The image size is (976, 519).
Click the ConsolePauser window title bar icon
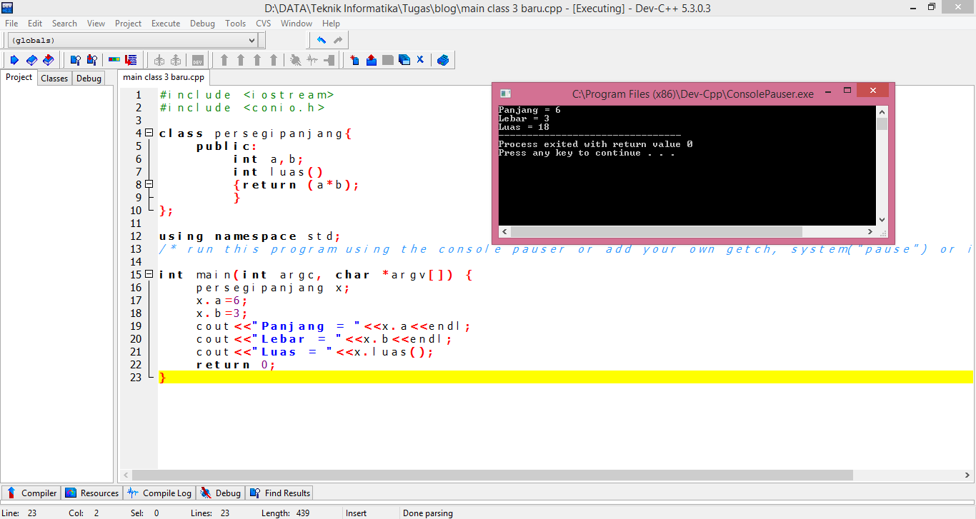tap(505, 94)
